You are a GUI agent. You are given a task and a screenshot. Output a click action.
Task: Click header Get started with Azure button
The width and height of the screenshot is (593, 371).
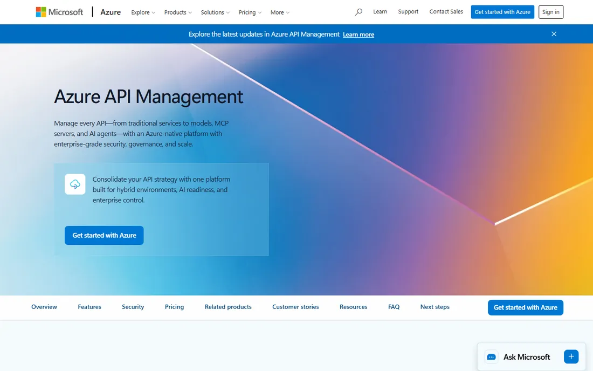click(x=502, y=12)
